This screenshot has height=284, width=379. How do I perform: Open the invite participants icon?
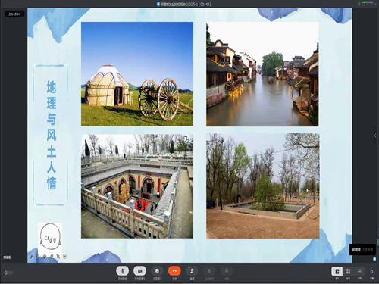(x=192, y=271)
